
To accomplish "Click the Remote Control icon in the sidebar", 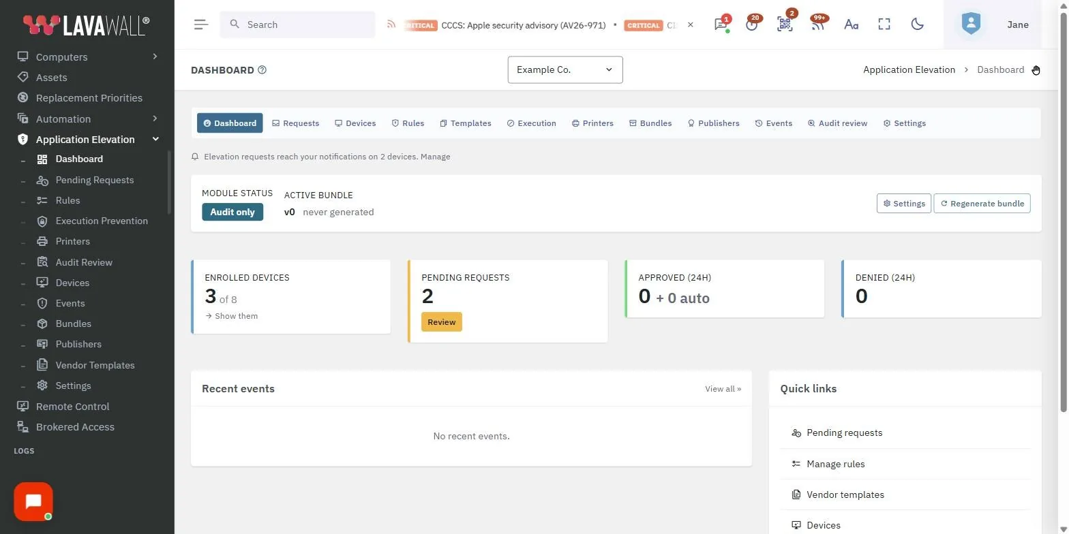I will (x=23, y=406).
